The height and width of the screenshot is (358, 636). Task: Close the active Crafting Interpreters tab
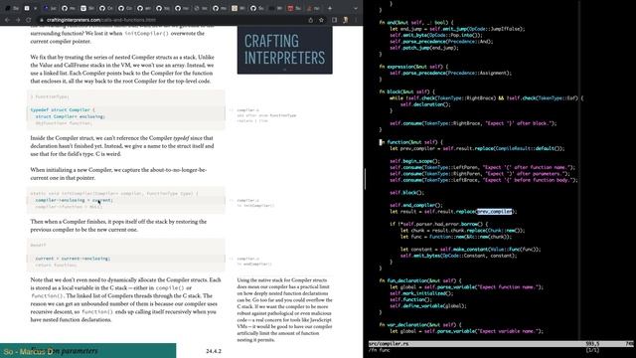tap(36, 8)
